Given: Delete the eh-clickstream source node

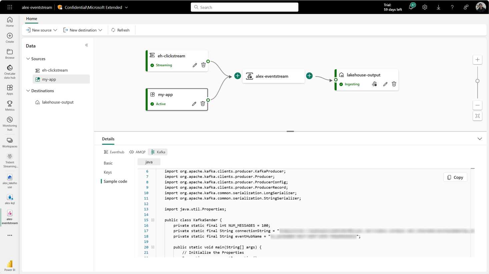Looking at the screenshot, I should 203,65.
